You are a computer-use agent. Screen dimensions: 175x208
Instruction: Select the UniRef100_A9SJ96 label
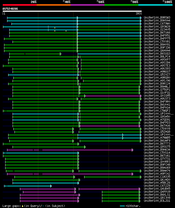point(157,81)
